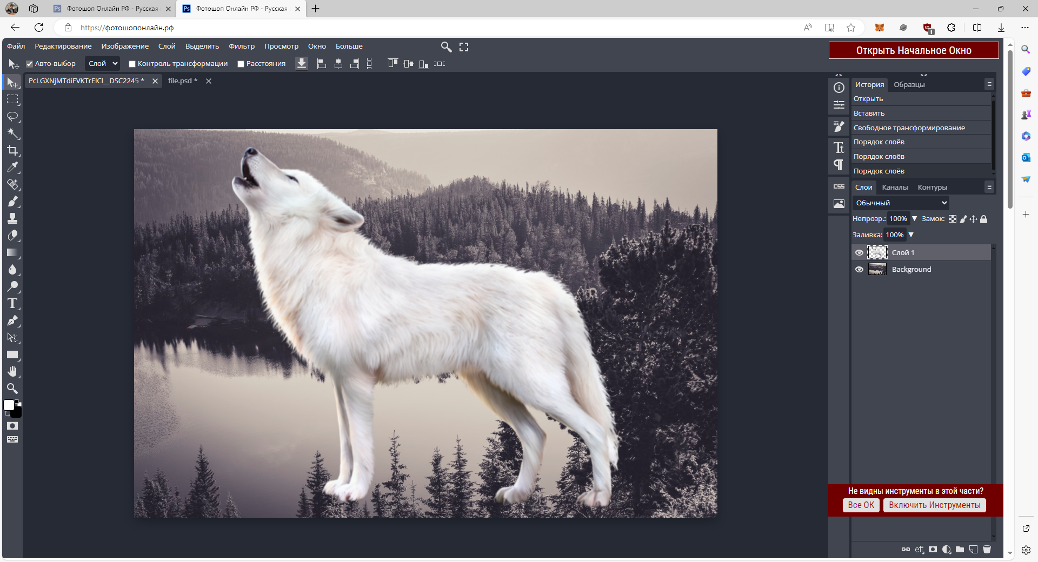The width and height of the screenshot is (1038, 562).
Task: Switch to the Каналы tab
Action: coord(895,188)
